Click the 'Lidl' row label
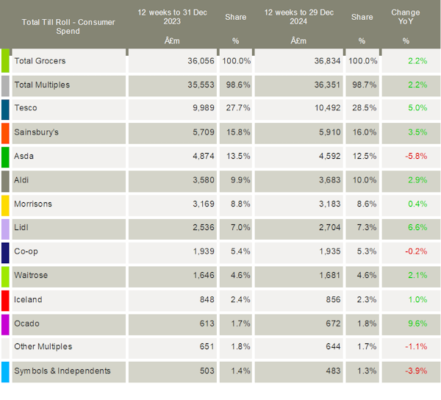 coord(21,227)
